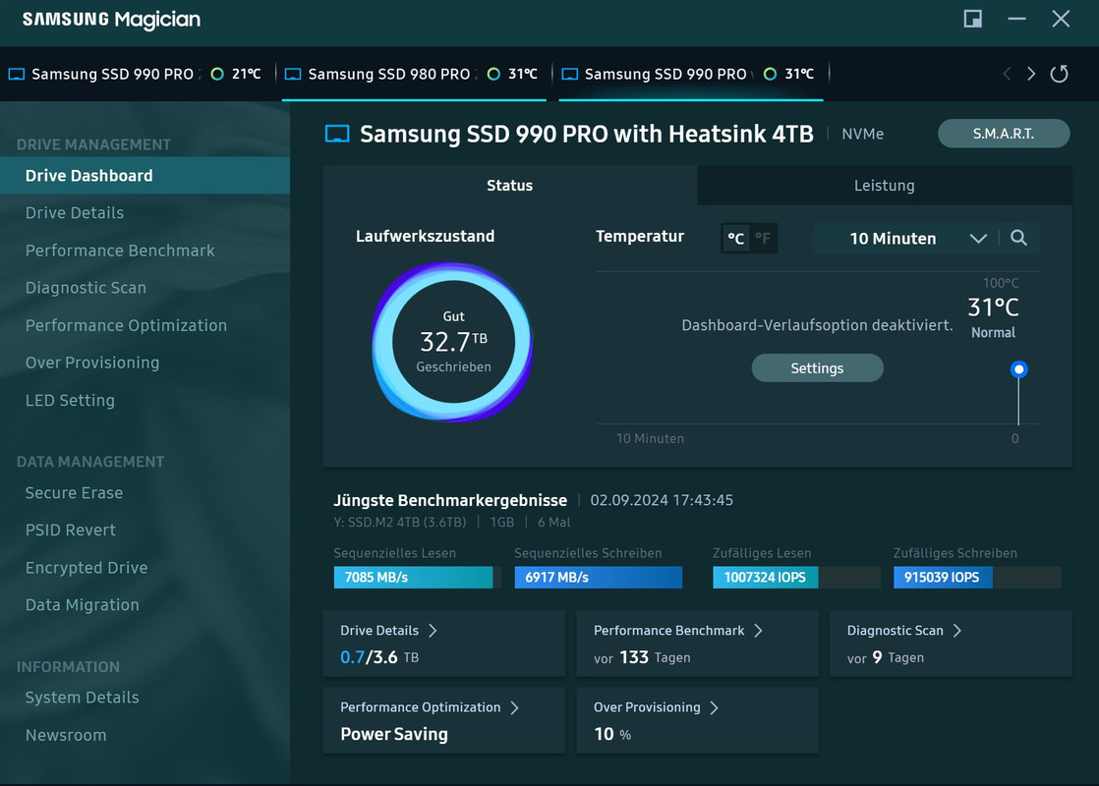Open PSID Revert in sidebar
The width and height of the screenshot is (1099, 786).
click(145, 531)
